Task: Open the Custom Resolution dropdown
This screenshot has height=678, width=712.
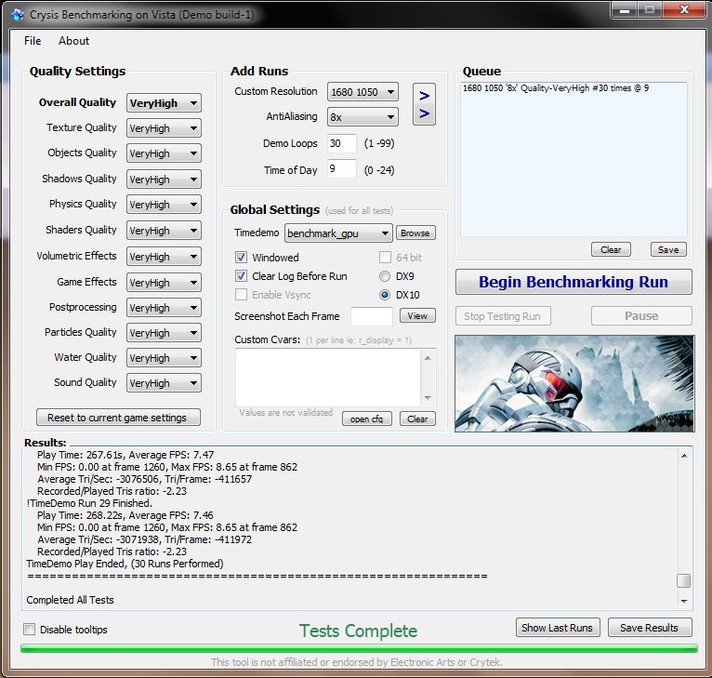Action: pyautogui.click(x=363, y=92)
